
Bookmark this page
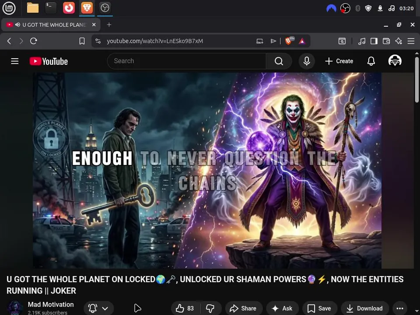coord(82,41)
